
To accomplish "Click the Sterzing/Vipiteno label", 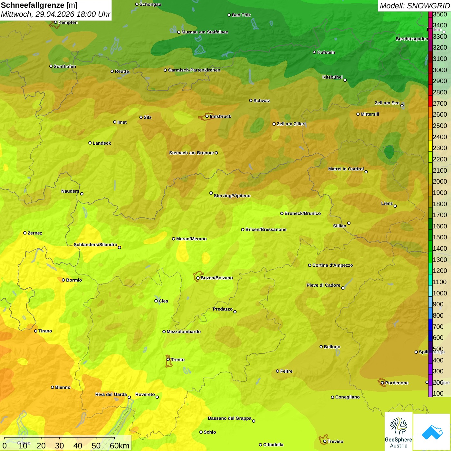I will point(232,196).
